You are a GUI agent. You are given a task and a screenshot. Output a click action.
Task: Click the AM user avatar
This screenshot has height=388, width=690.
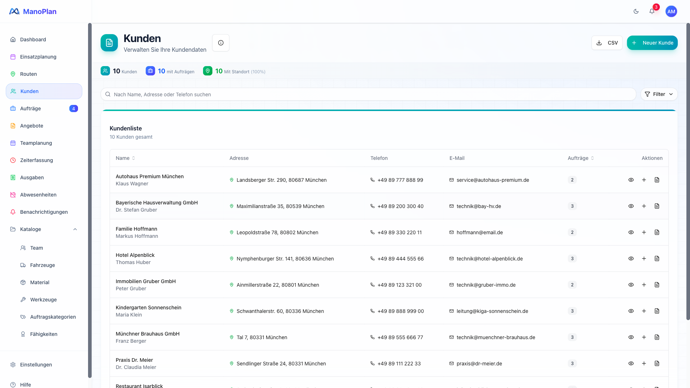[671, 11]
